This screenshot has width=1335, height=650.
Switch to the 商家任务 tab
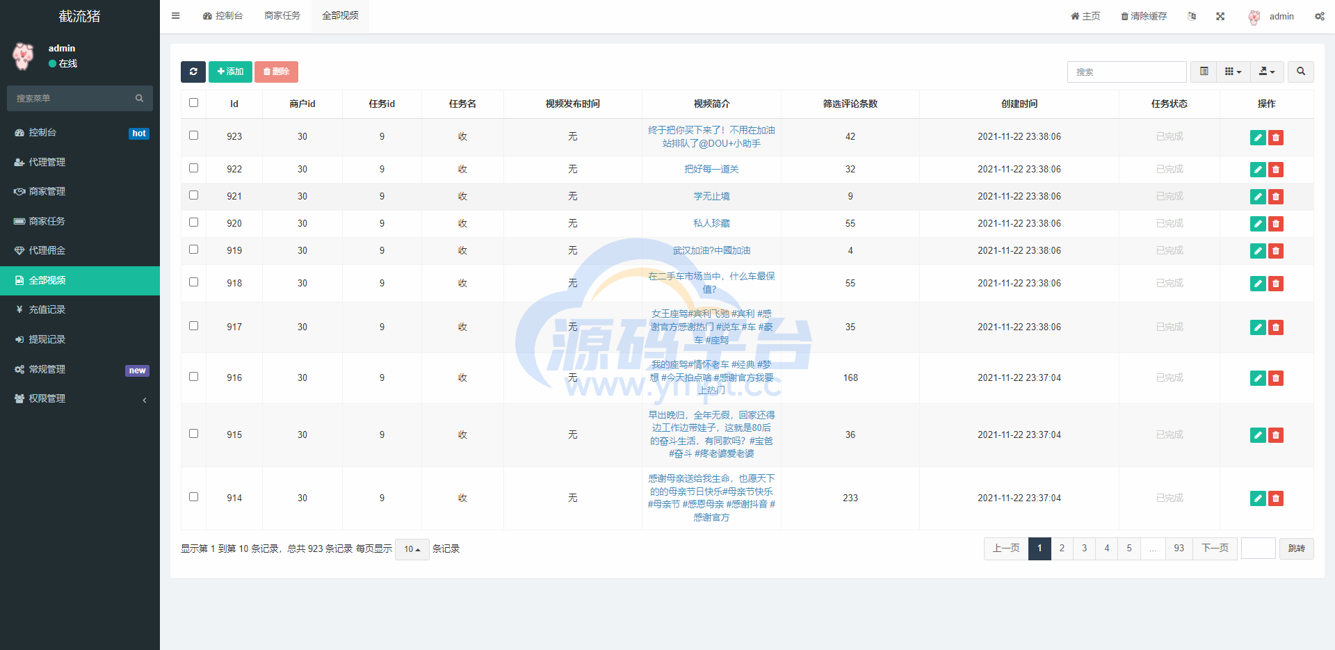282,16
